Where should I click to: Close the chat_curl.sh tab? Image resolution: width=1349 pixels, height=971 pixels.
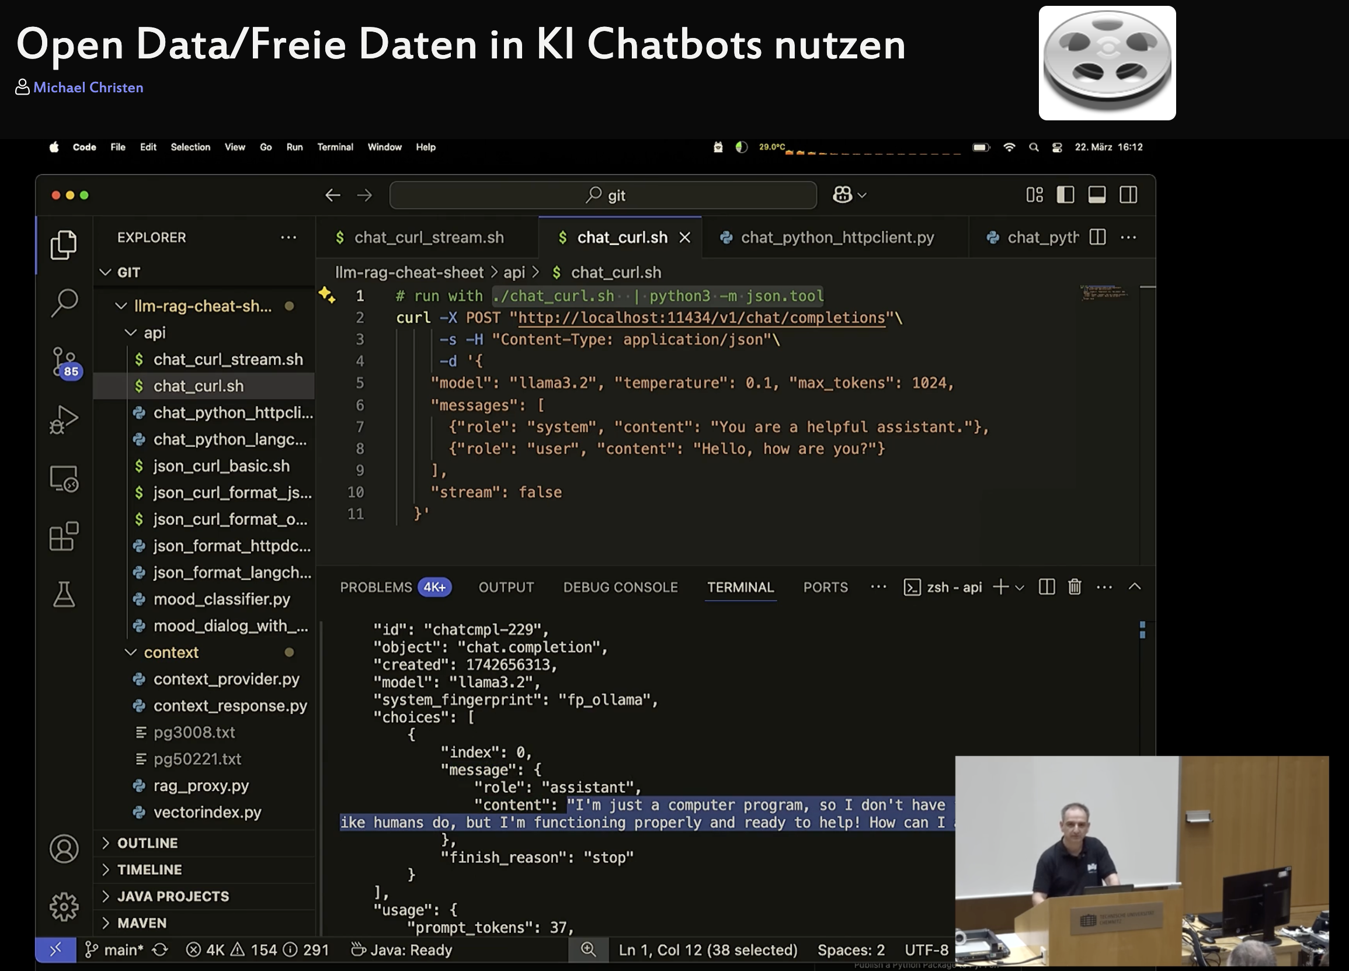click(x=685, y=237)
